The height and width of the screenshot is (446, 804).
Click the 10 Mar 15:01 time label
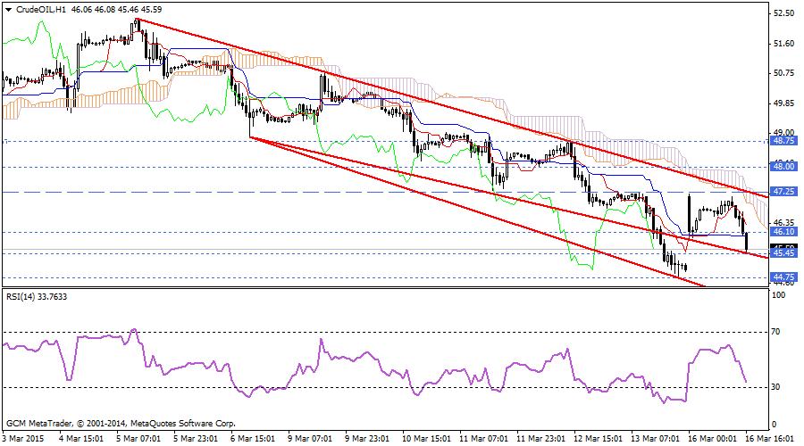tap(427, 439)
